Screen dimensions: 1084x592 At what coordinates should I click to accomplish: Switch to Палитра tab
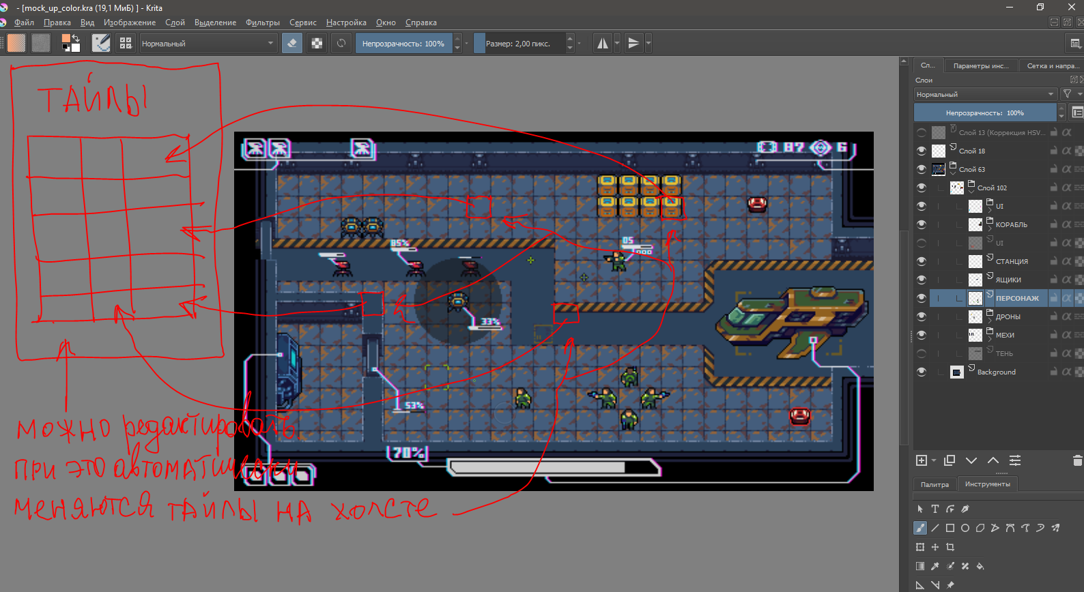(x=935, y=484)
